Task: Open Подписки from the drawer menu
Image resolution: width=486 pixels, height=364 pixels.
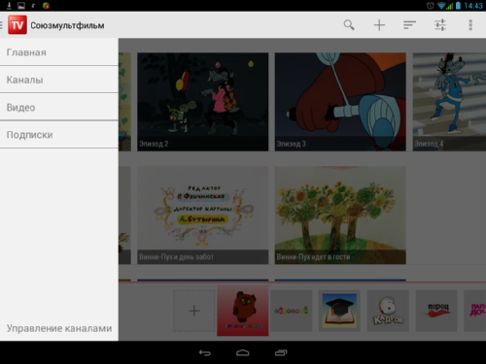Action: pyautogui.click(x=59, y=135)
